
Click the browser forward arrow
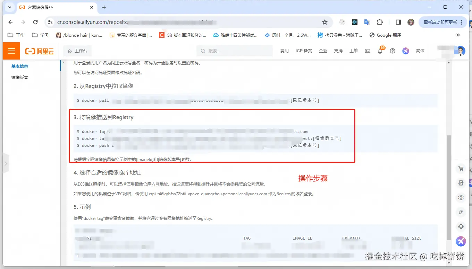[x=23, y=22]
